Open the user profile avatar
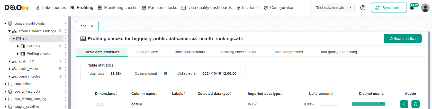Viewport: 432px width, 109px height. coord(425,8)
